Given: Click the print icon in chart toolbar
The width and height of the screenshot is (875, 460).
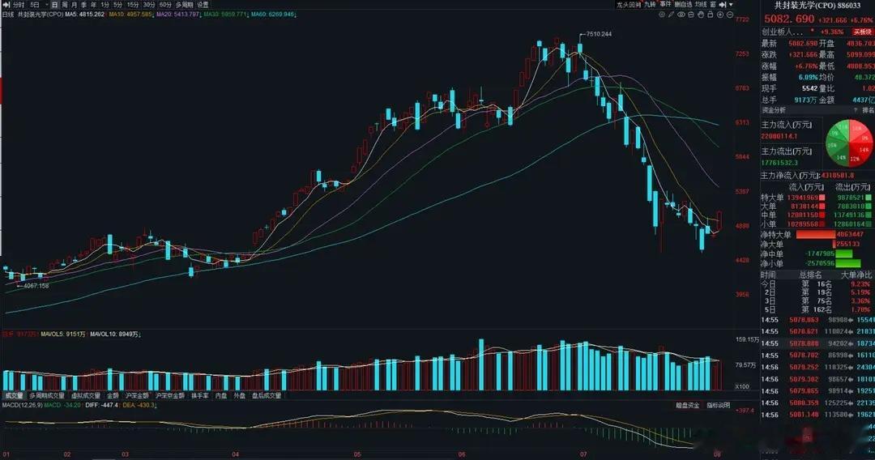Looking at the screenshot, I should [x=691, y=15].
